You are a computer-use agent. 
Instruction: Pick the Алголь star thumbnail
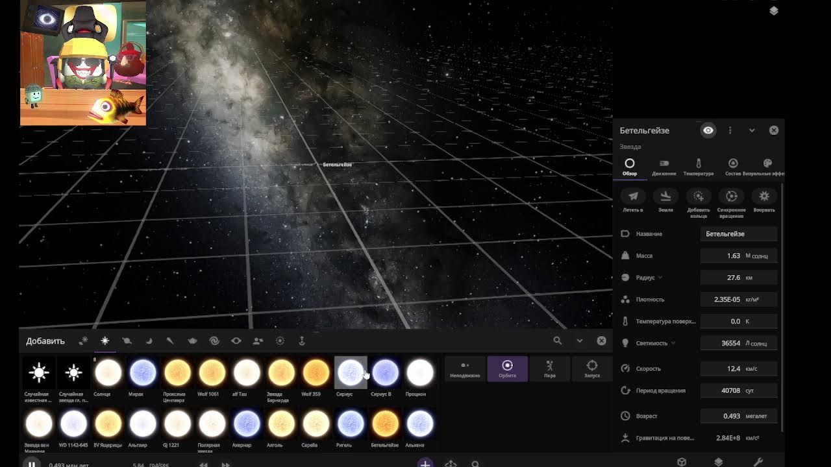(281, 424)
